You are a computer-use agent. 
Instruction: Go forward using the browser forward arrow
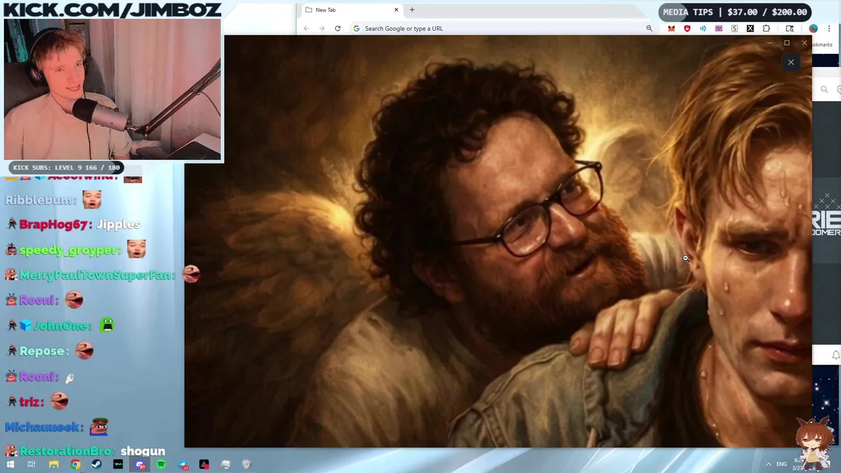pyautogui.click(x=322, y=28)
